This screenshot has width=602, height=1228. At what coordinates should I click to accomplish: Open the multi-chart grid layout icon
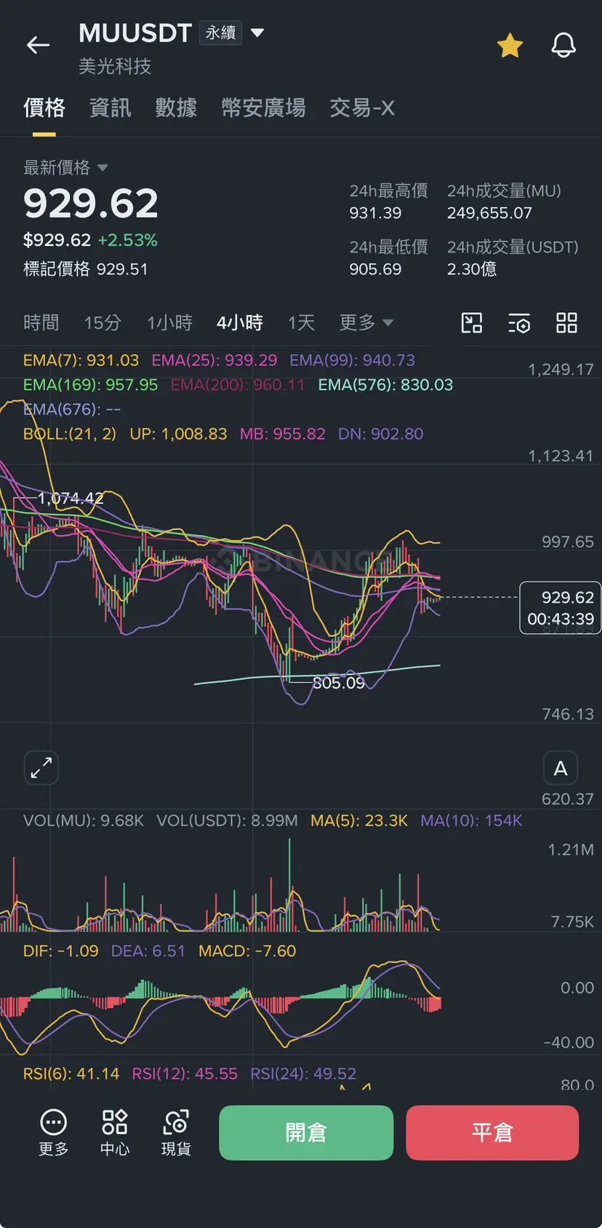[566, 322]
